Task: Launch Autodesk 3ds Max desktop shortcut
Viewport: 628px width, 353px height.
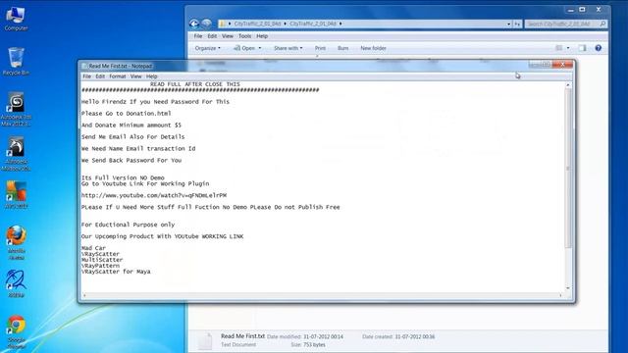Action: click(x=16, y=109)
